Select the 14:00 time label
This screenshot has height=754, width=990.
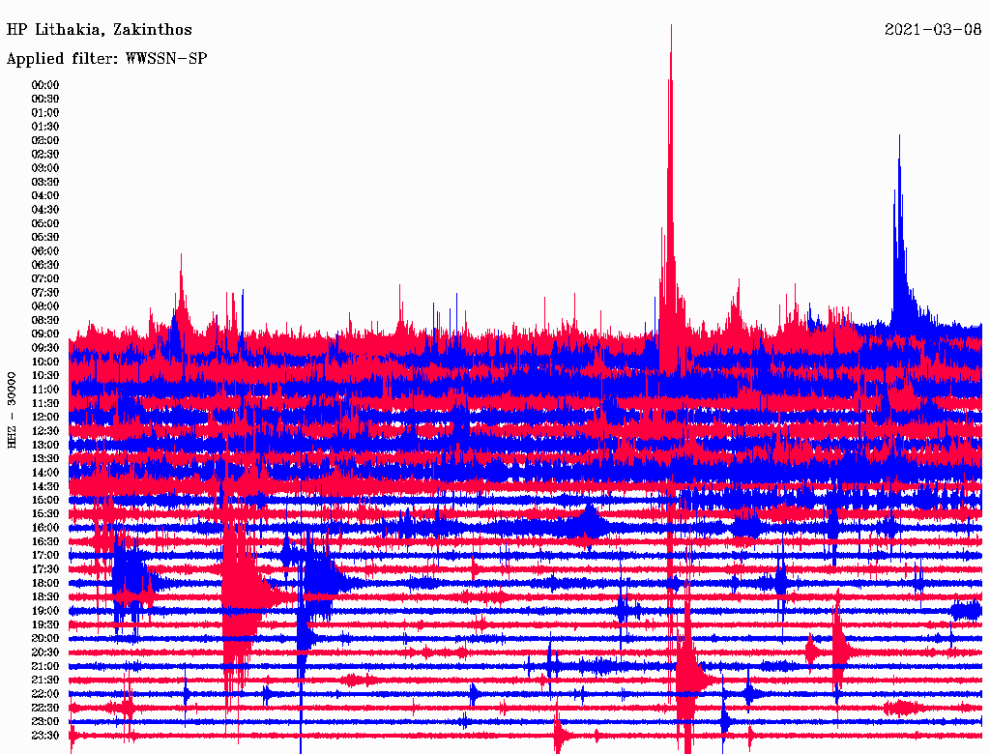click(x=45, y=473)
